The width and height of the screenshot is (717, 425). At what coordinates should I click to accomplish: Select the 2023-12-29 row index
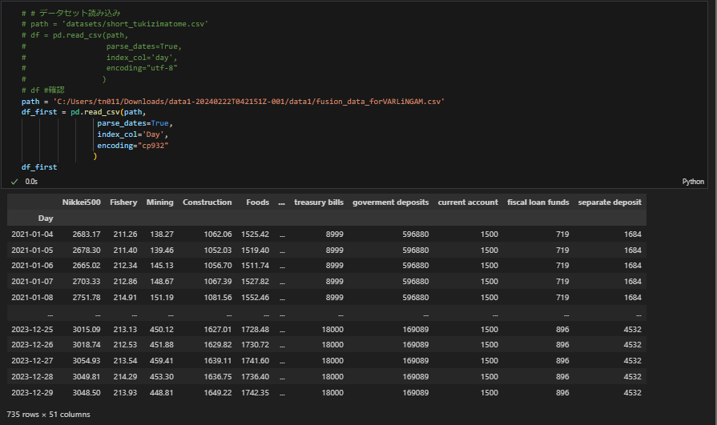tap(33, 393)
